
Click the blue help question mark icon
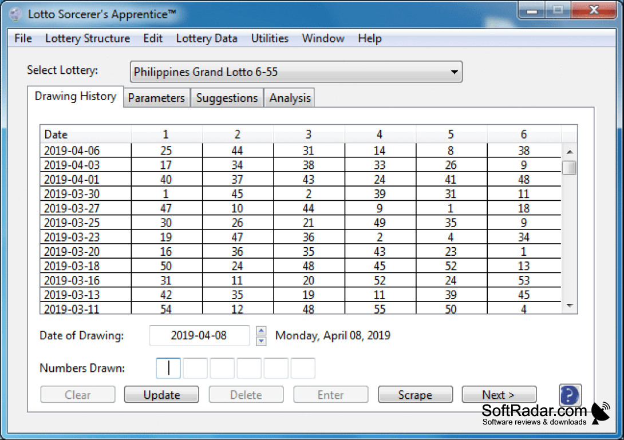click(x=570, y=395)
